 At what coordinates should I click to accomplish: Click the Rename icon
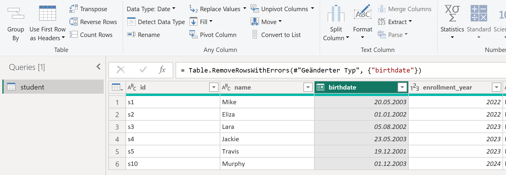[131, 35]
